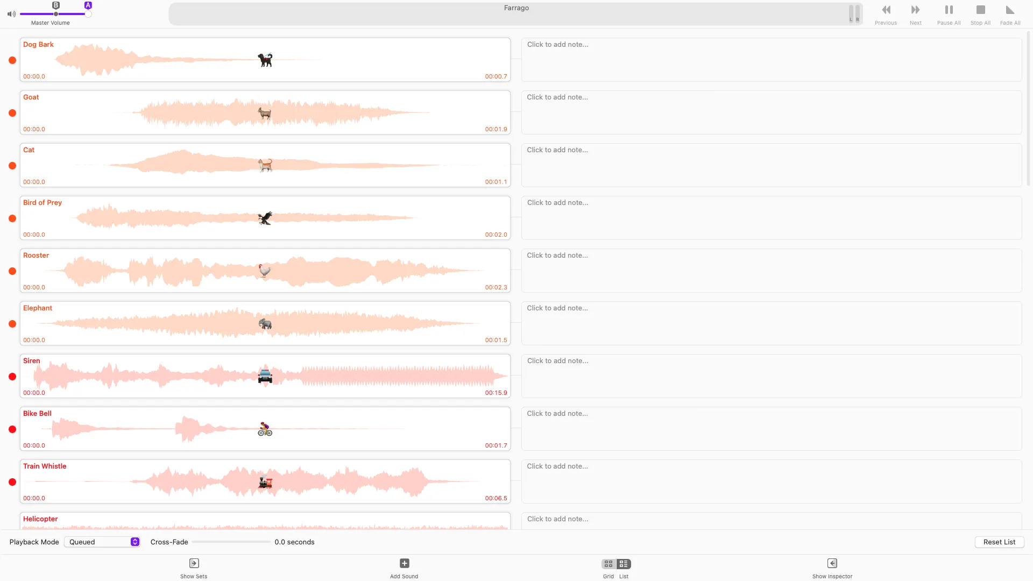This screenshot has height=581, width=1033.
Task: Toggle the red dot beside Rooster
Action: [12, 271]
